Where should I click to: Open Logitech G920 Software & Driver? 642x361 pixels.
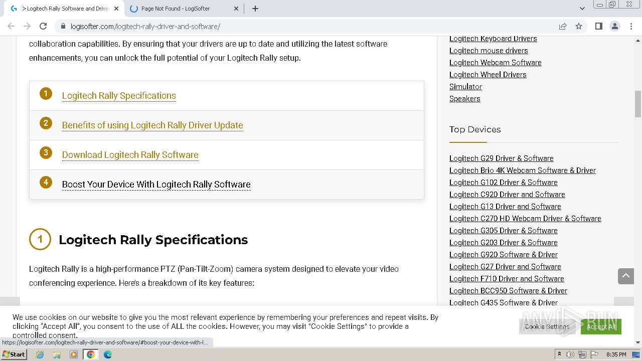(504, 255)
